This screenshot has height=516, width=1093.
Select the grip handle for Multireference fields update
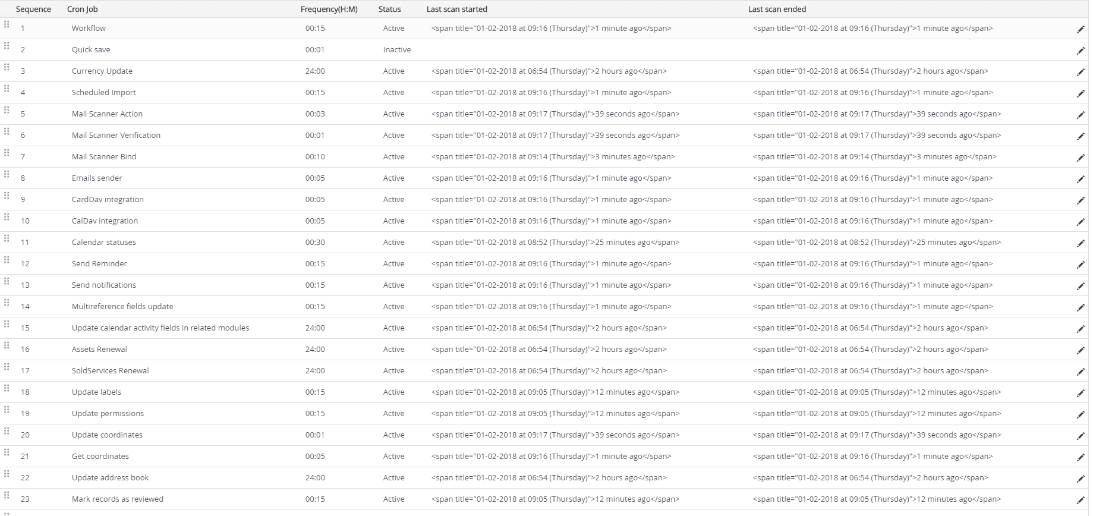pyautogui.click(x=7, y=303)
